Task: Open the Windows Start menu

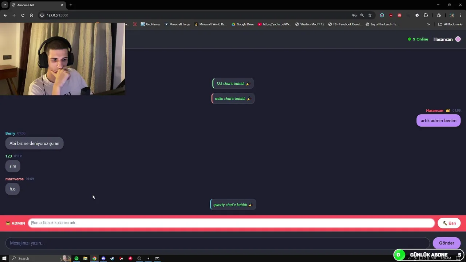Action: [4, 258]
